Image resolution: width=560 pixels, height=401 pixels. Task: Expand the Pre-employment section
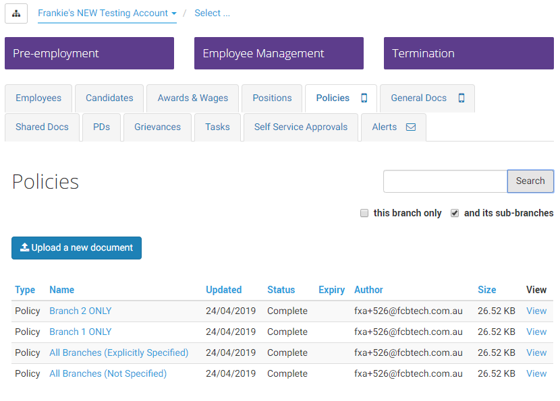coord(89,53)
